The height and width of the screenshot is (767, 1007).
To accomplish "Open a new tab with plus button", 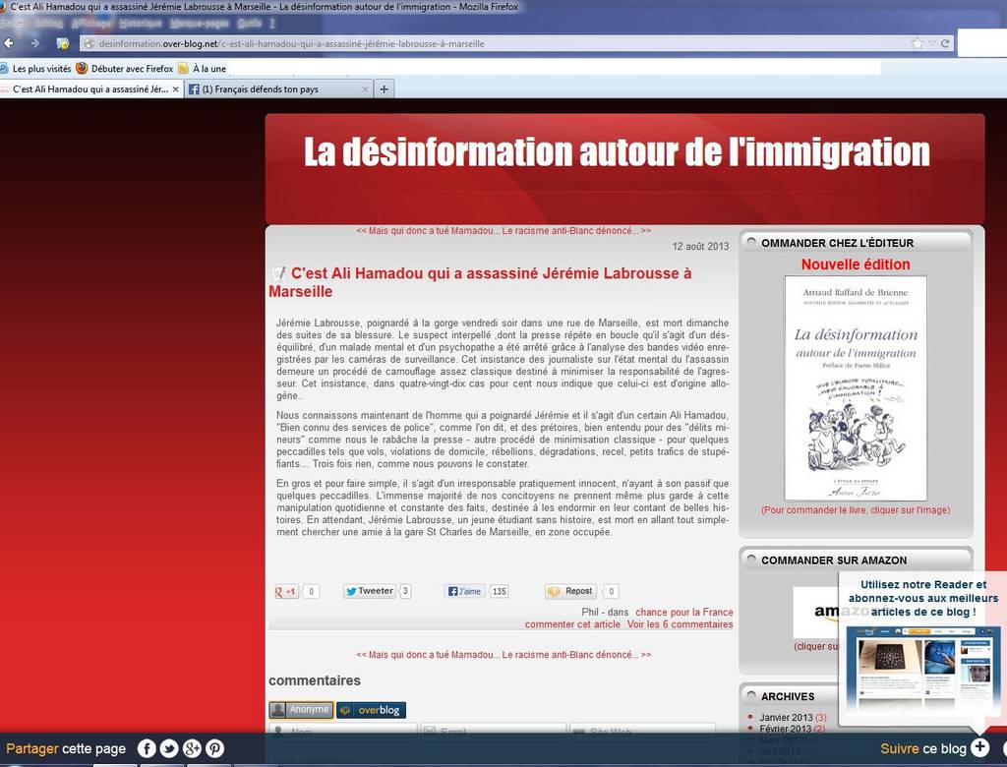I will pos(385,89).
